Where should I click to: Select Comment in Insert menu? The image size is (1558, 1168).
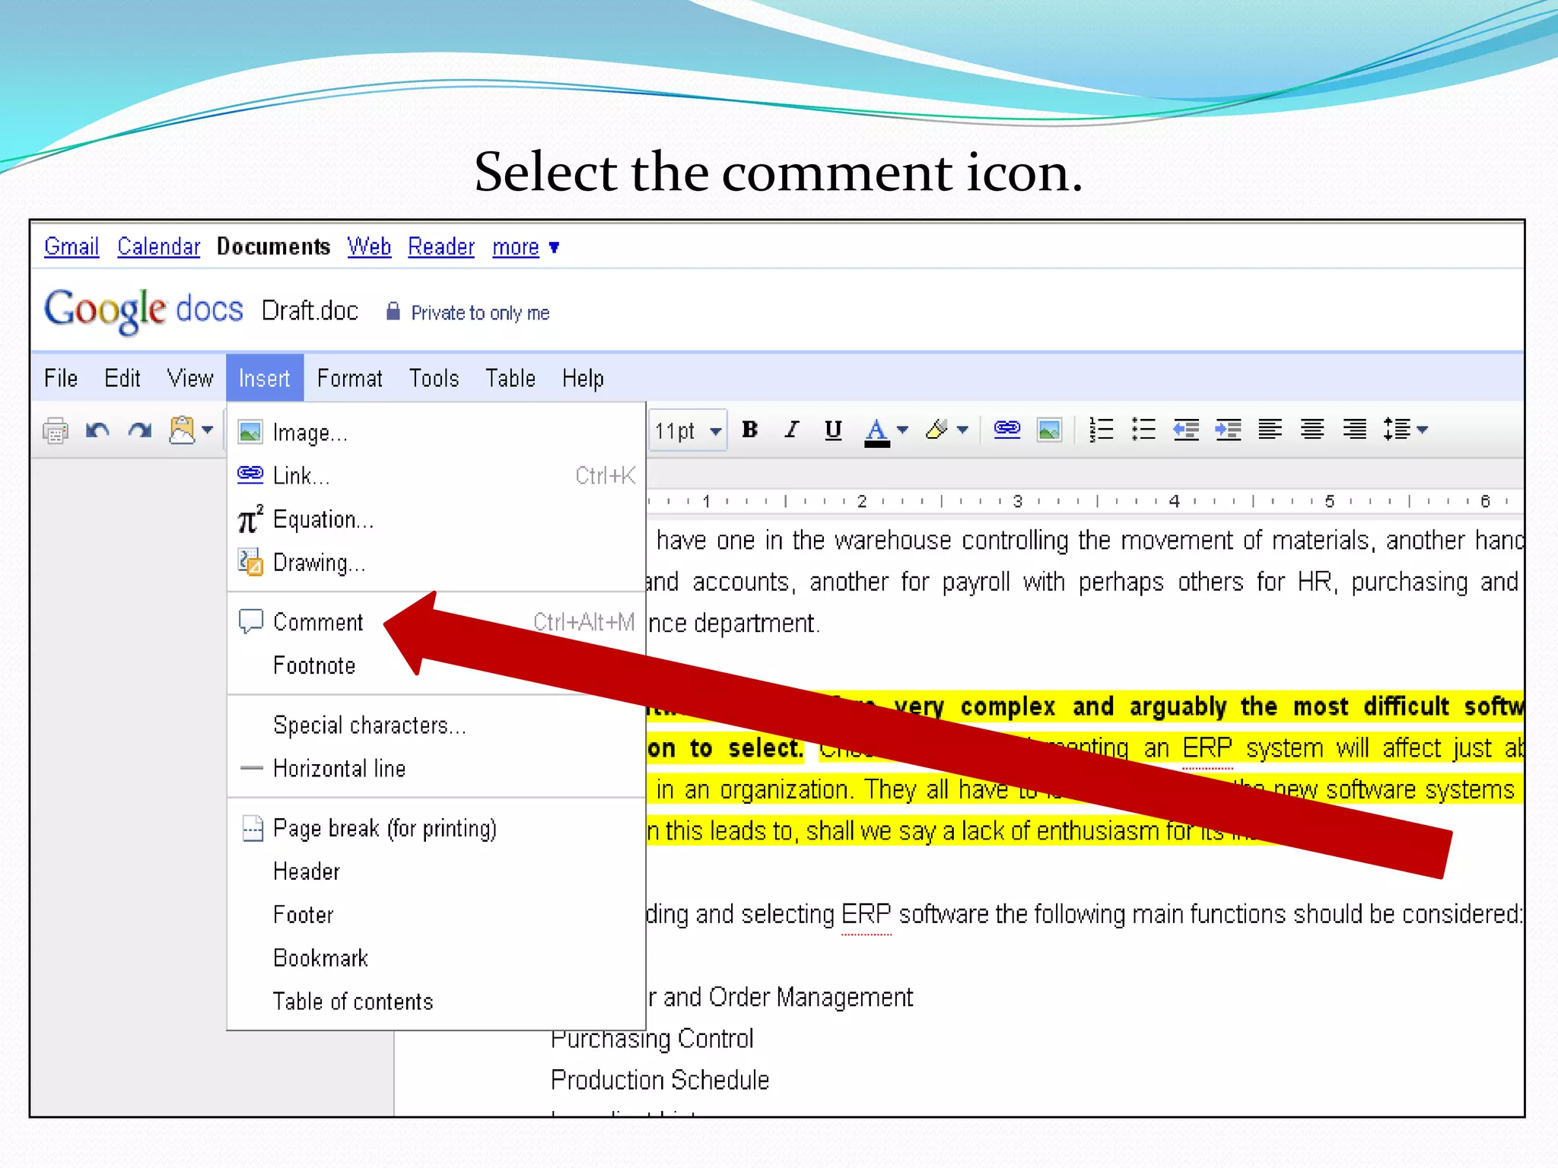pos(436,622)
